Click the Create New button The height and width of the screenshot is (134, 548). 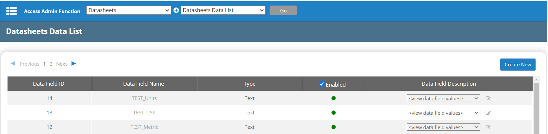[518, 65]
